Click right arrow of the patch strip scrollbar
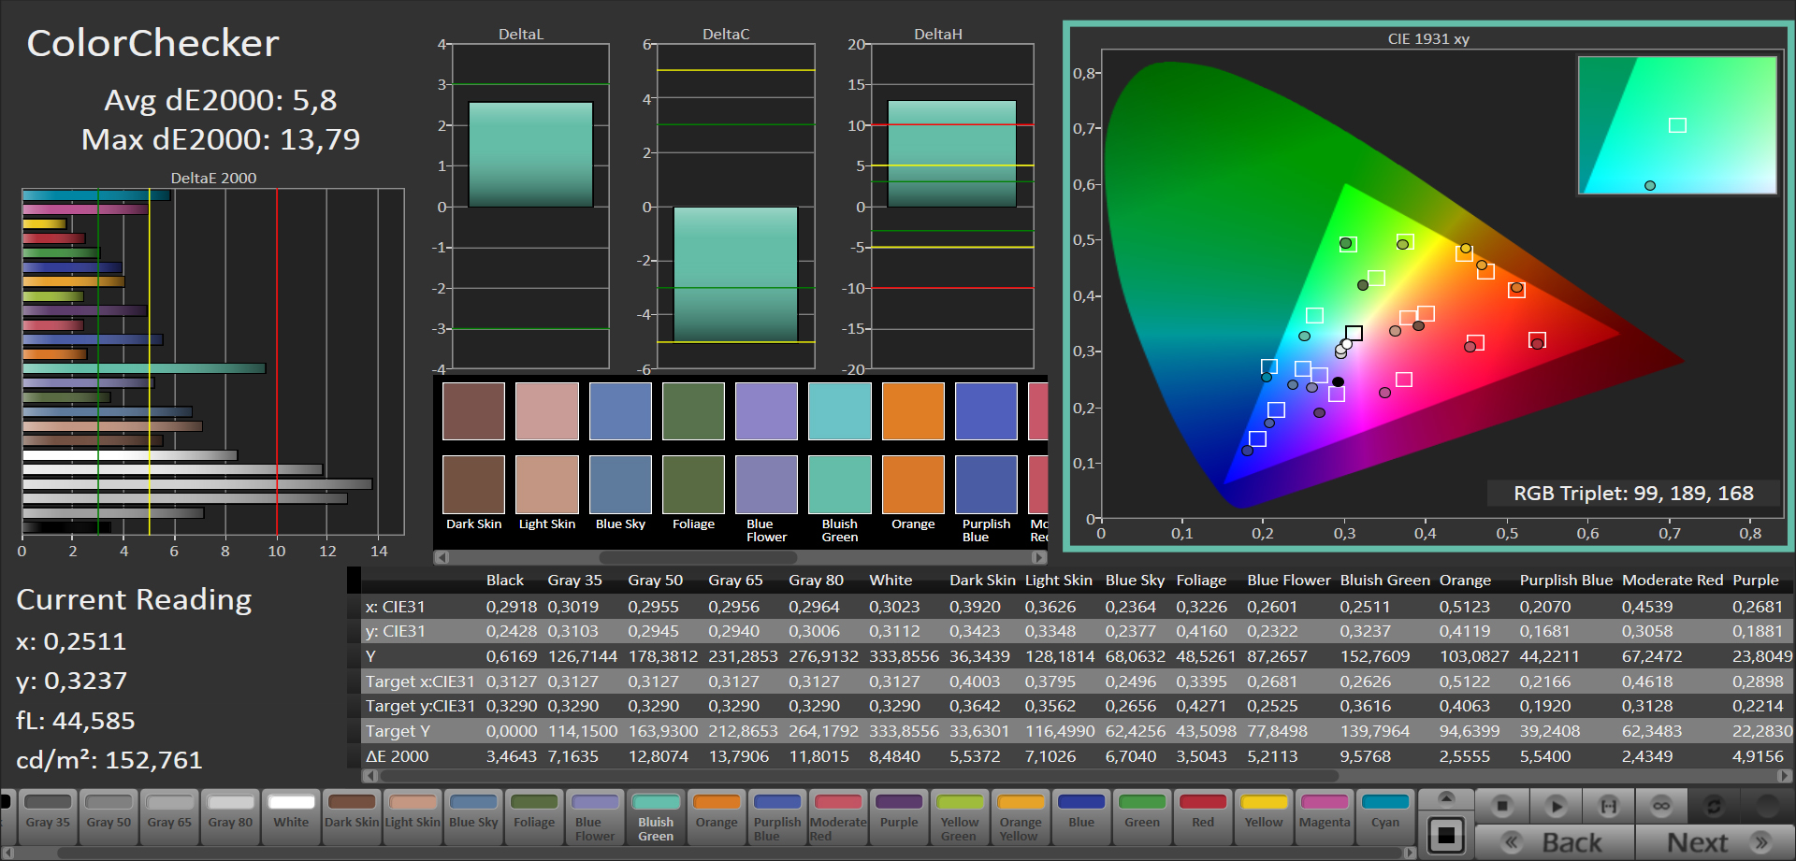1796x861 pixels. point(1410,853)
